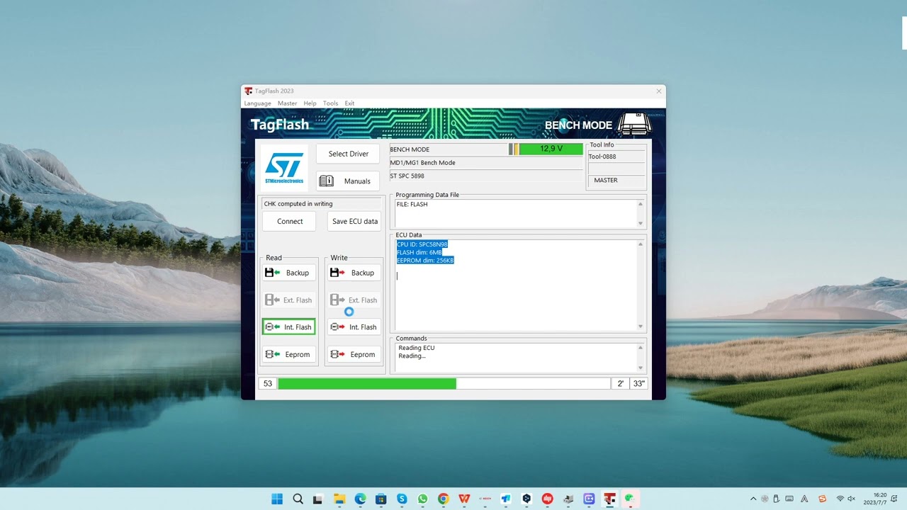The width and height of the screenshot is (907, 510).
Task: Click Save ECU data button
Action: pos(354,221)
